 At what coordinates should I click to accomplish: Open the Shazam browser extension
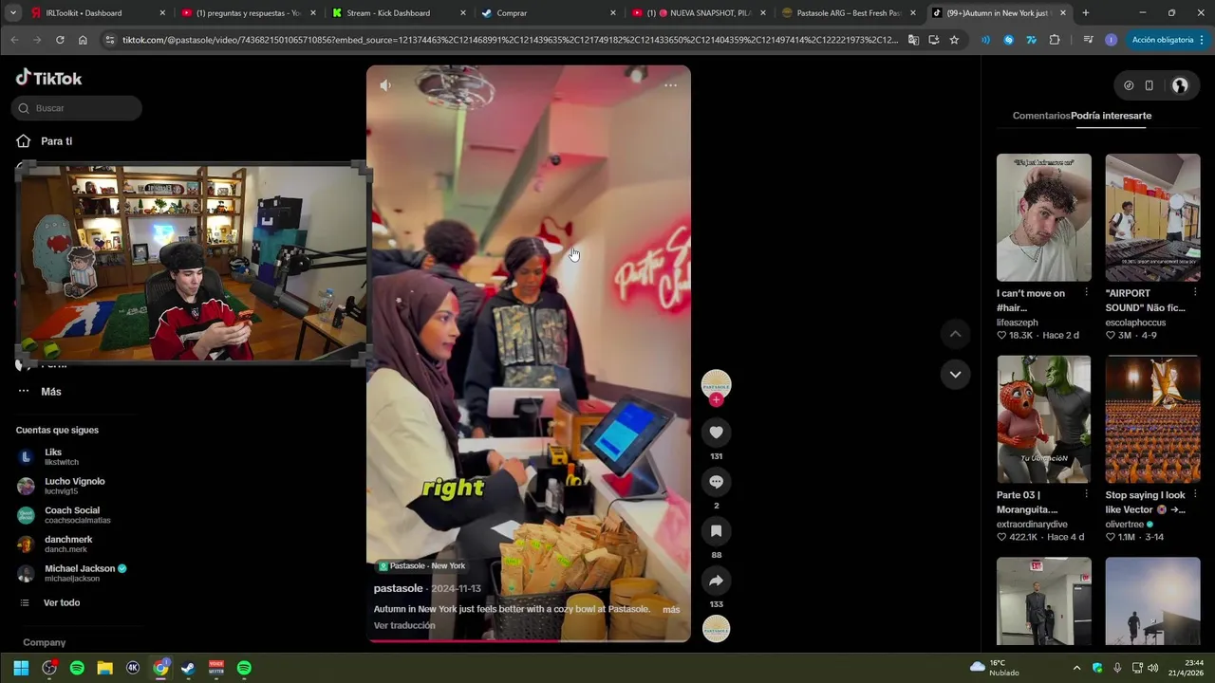[1008, 40]
